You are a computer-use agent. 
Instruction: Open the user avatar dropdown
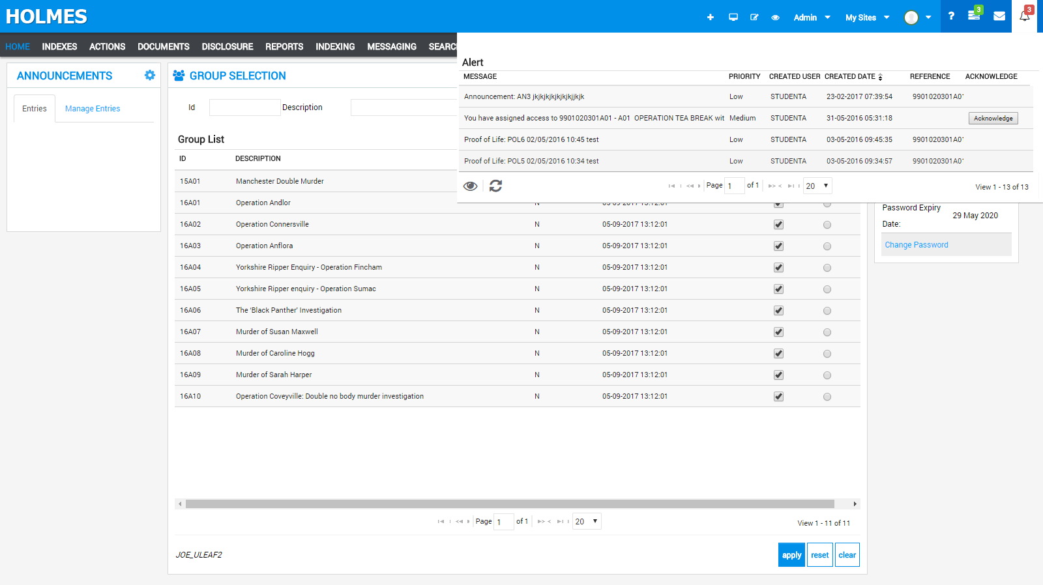918,18
